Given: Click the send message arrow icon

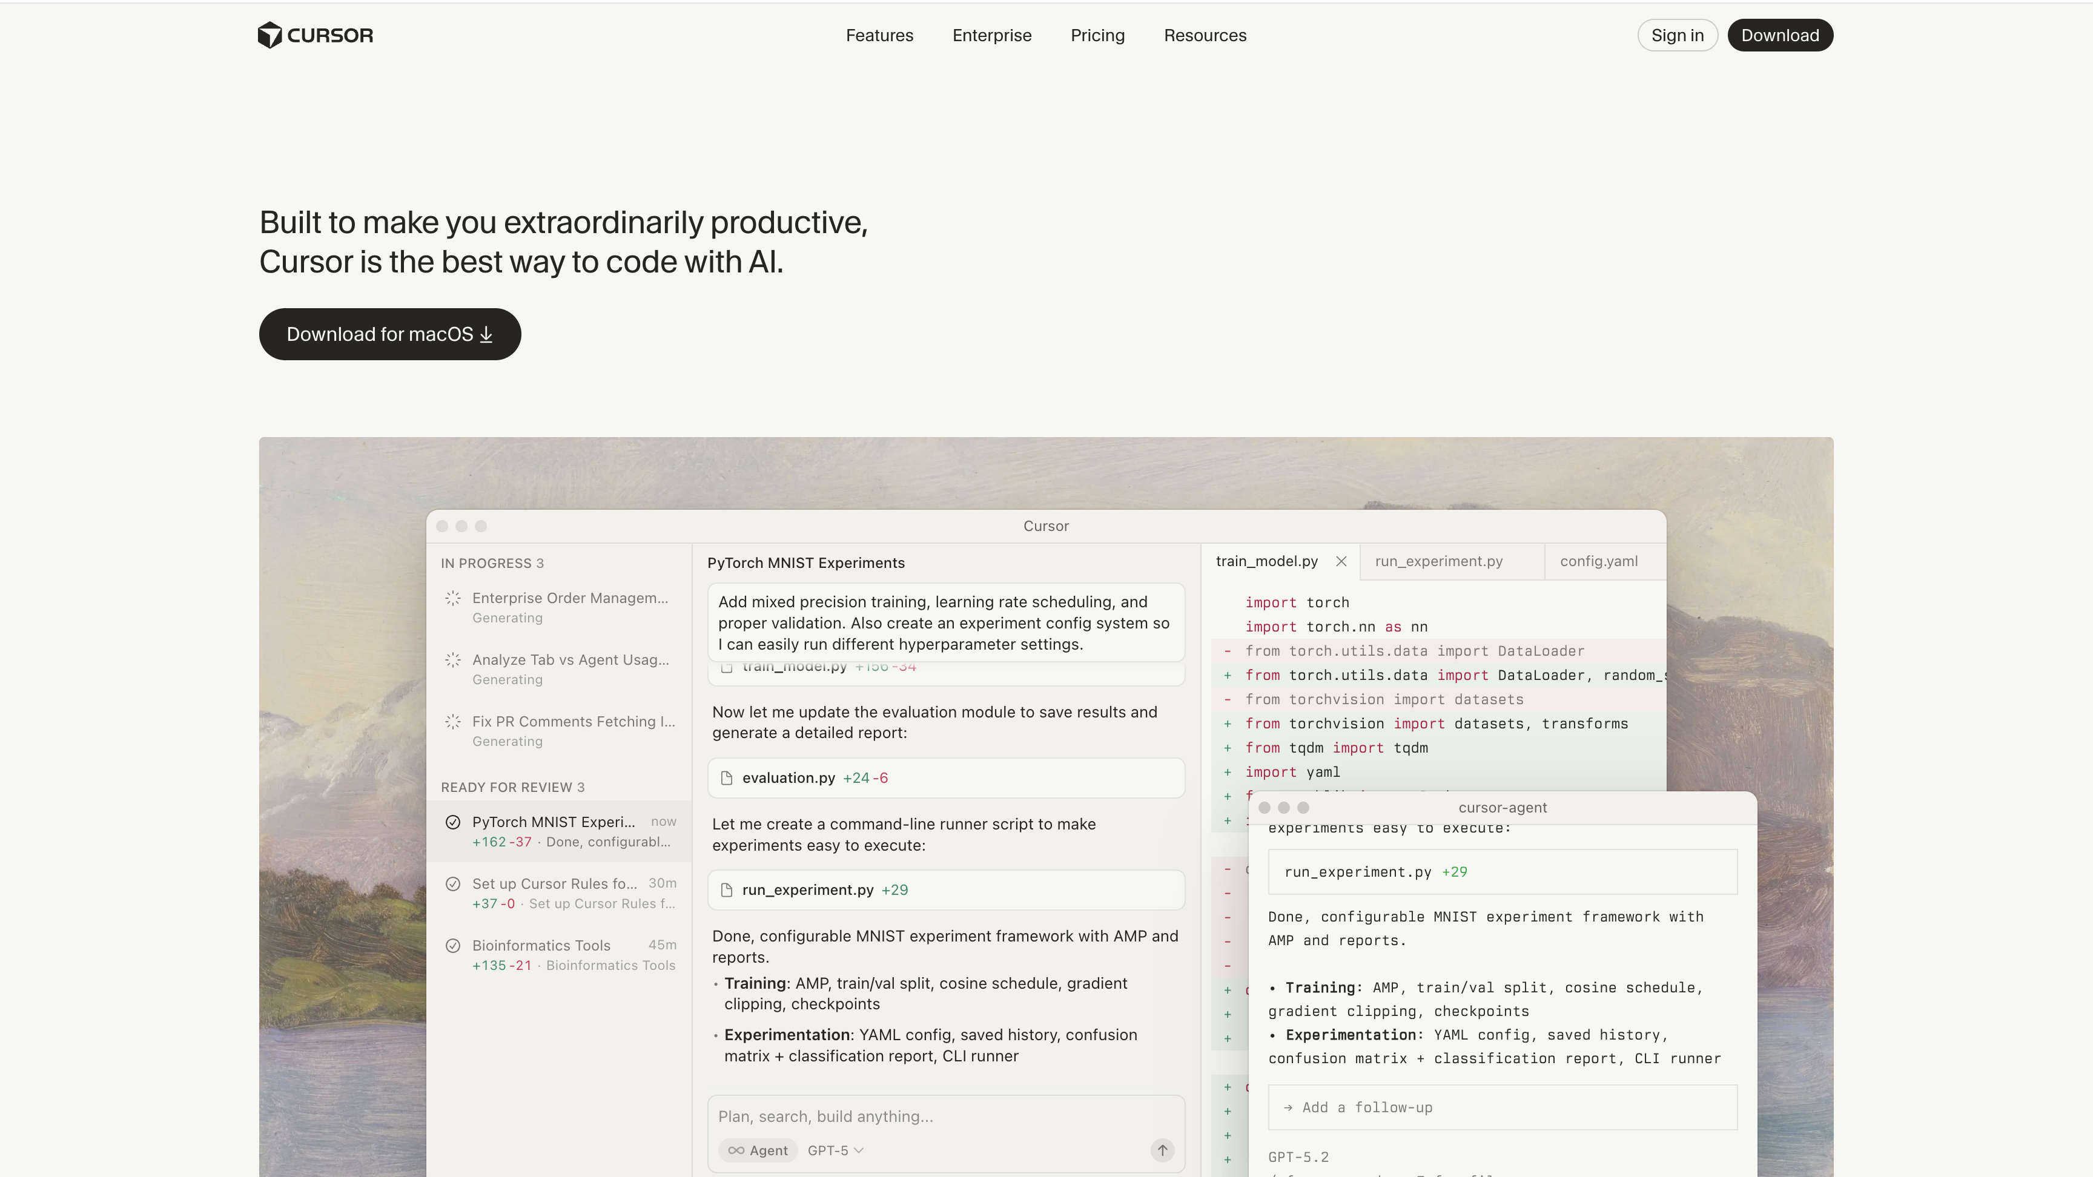Looking at the screenshot, I should coord(1162,1150).
